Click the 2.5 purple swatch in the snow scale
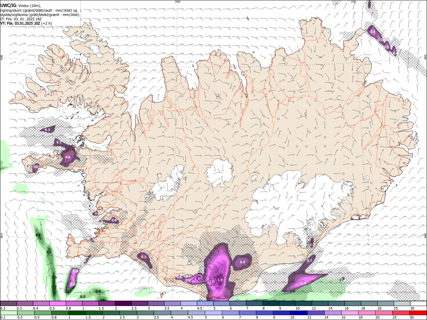The image size is (427, 320). pos(139,303)
